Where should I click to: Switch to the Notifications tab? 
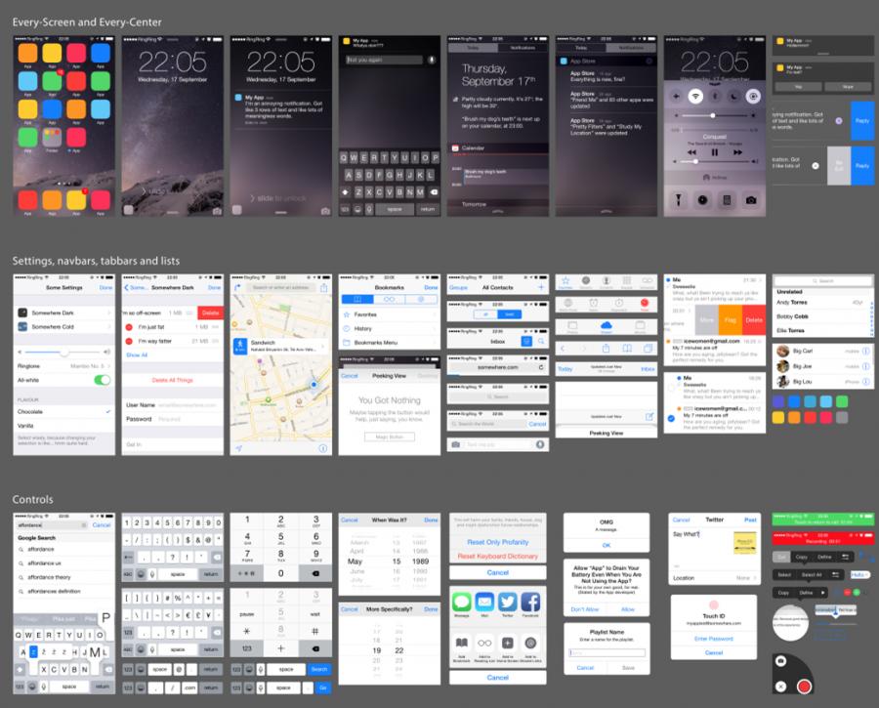(523, 47)
